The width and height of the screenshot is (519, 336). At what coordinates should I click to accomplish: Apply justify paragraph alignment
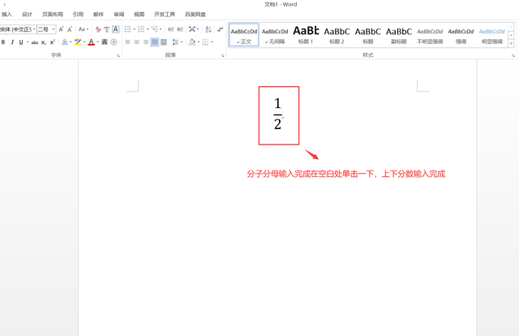point(154,42)
